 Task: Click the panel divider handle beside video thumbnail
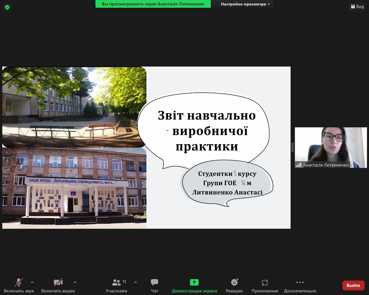click(293, 147)
